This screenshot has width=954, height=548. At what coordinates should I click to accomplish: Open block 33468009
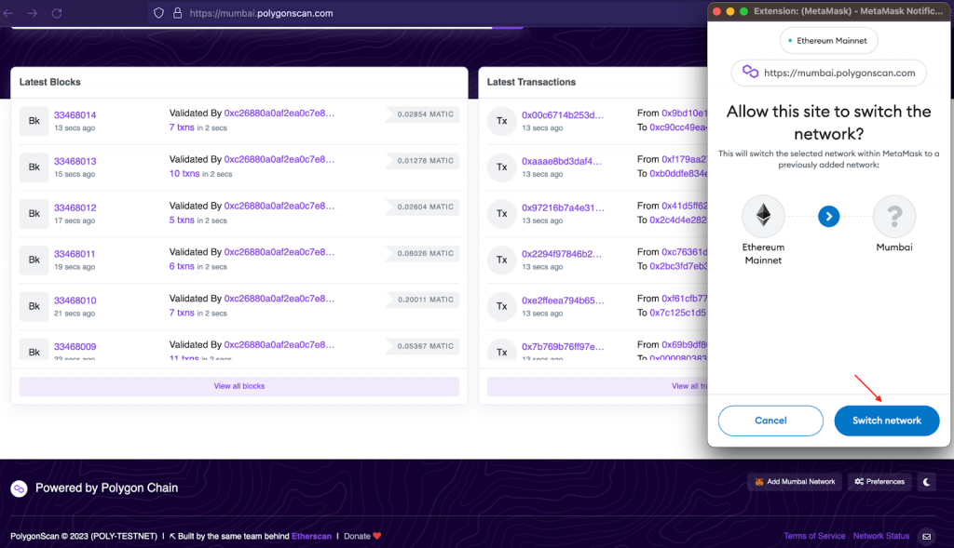75,346
